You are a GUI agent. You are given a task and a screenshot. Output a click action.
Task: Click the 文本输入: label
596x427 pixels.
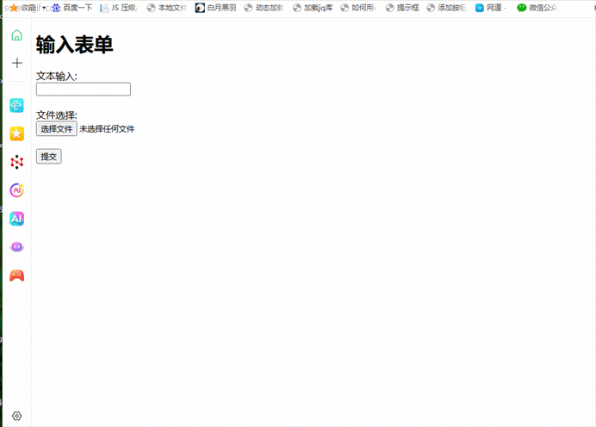click(x=57, y=76)
